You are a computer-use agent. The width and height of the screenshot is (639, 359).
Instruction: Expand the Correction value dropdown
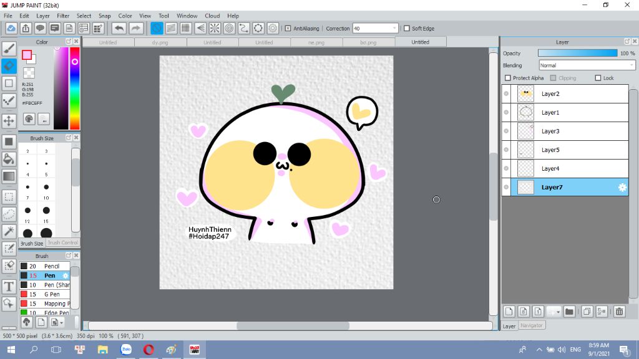(394, 28)
